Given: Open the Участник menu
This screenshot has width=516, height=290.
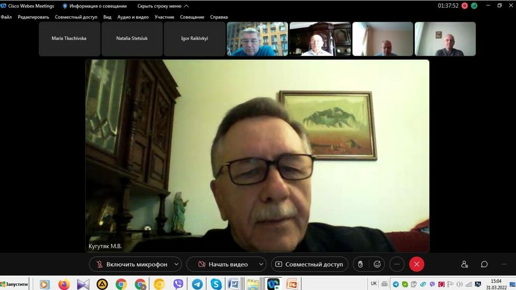Looking at the screenshot, I should 164,17.
